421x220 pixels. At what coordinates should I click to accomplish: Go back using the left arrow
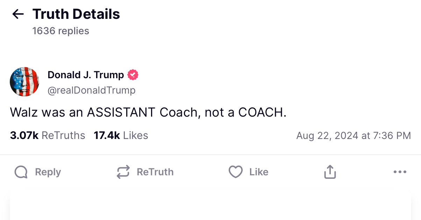18,14
